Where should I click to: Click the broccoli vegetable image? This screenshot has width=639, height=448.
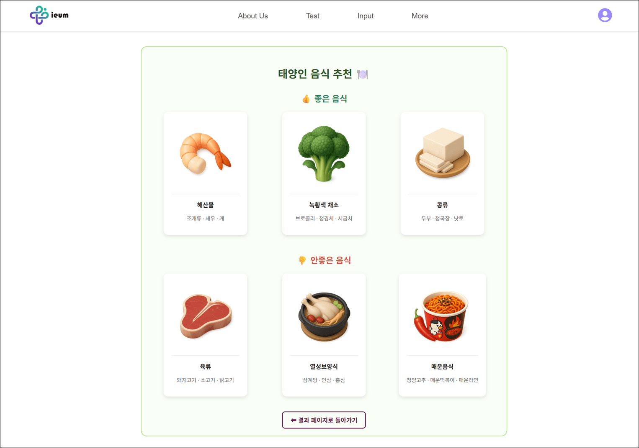click(x=324, y=153)
